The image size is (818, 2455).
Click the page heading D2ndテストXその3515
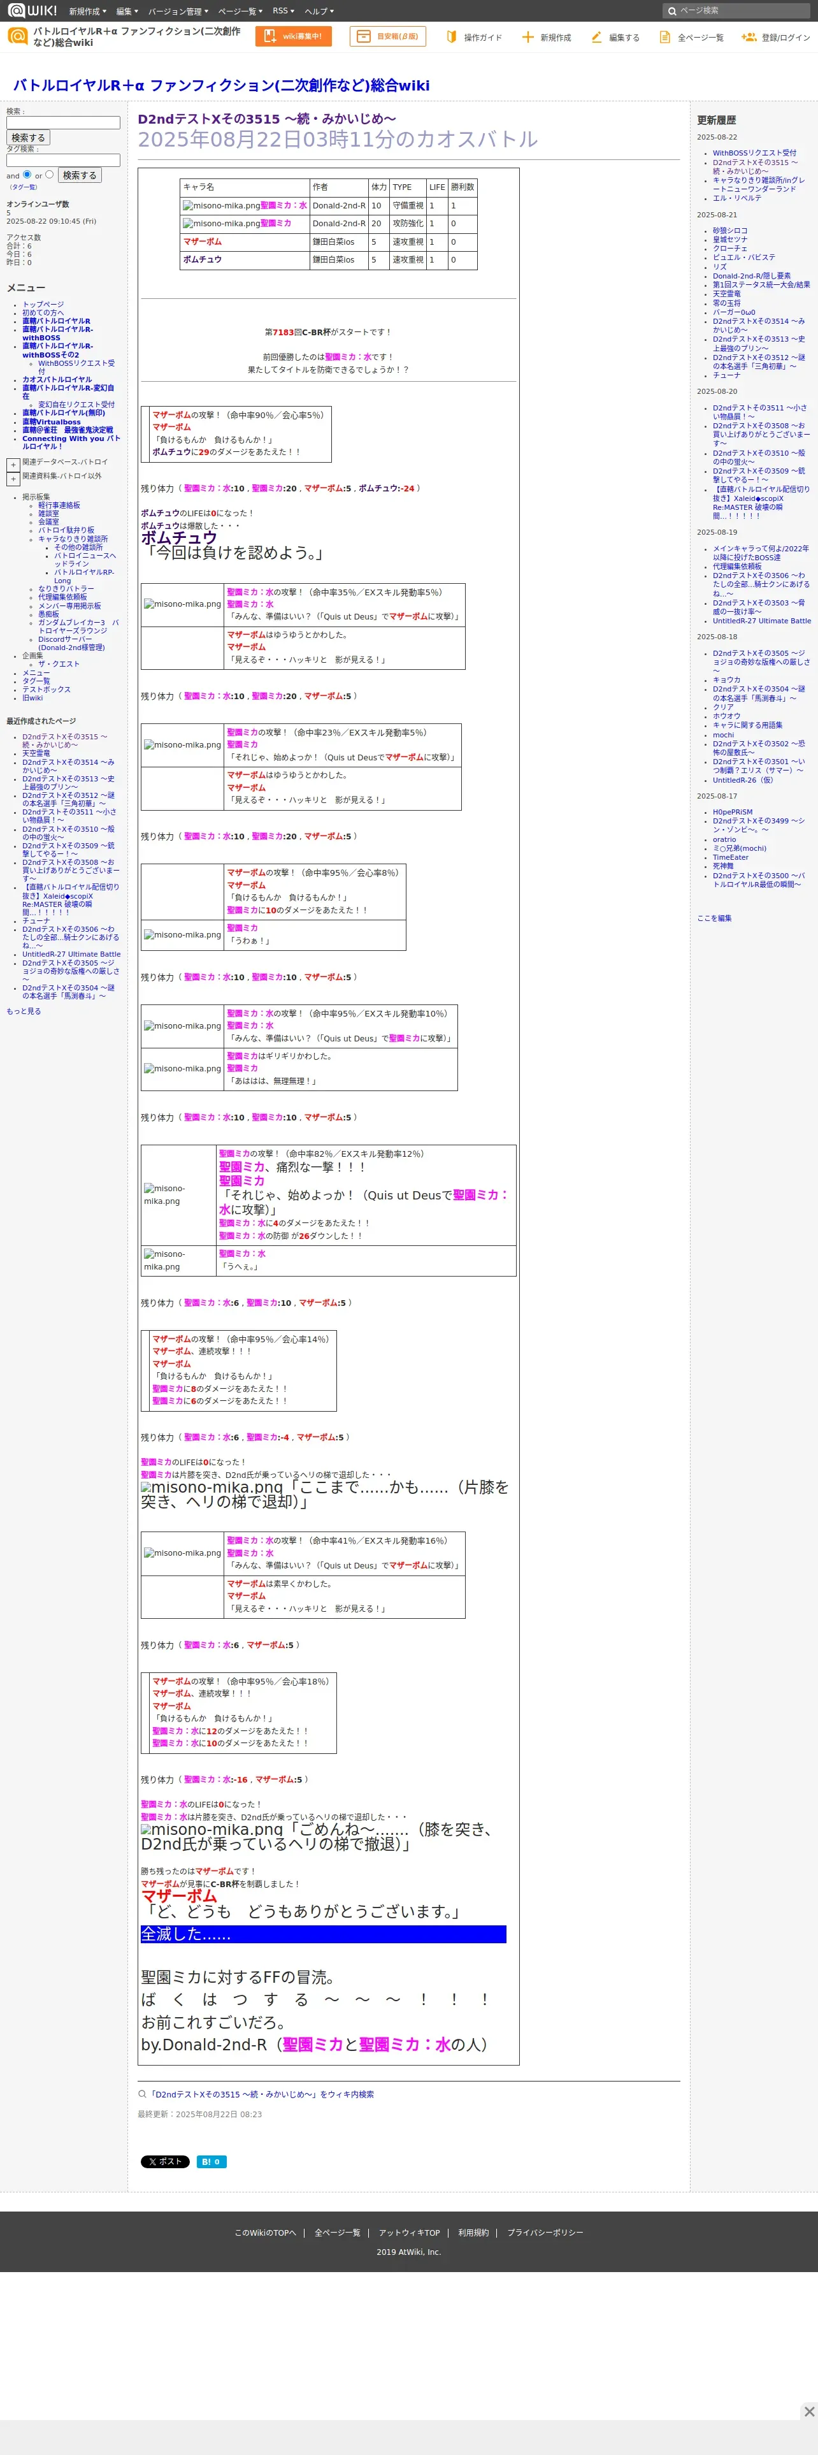pos(268,119)
